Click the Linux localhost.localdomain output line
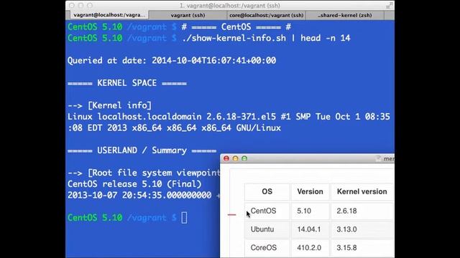Screen dimensions: 460x258 coord(229,117)
